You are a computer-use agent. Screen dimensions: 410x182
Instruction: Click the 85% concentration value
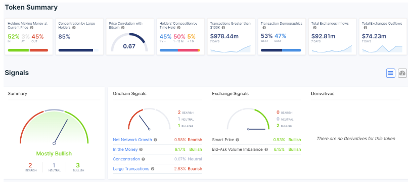[64, 36]
